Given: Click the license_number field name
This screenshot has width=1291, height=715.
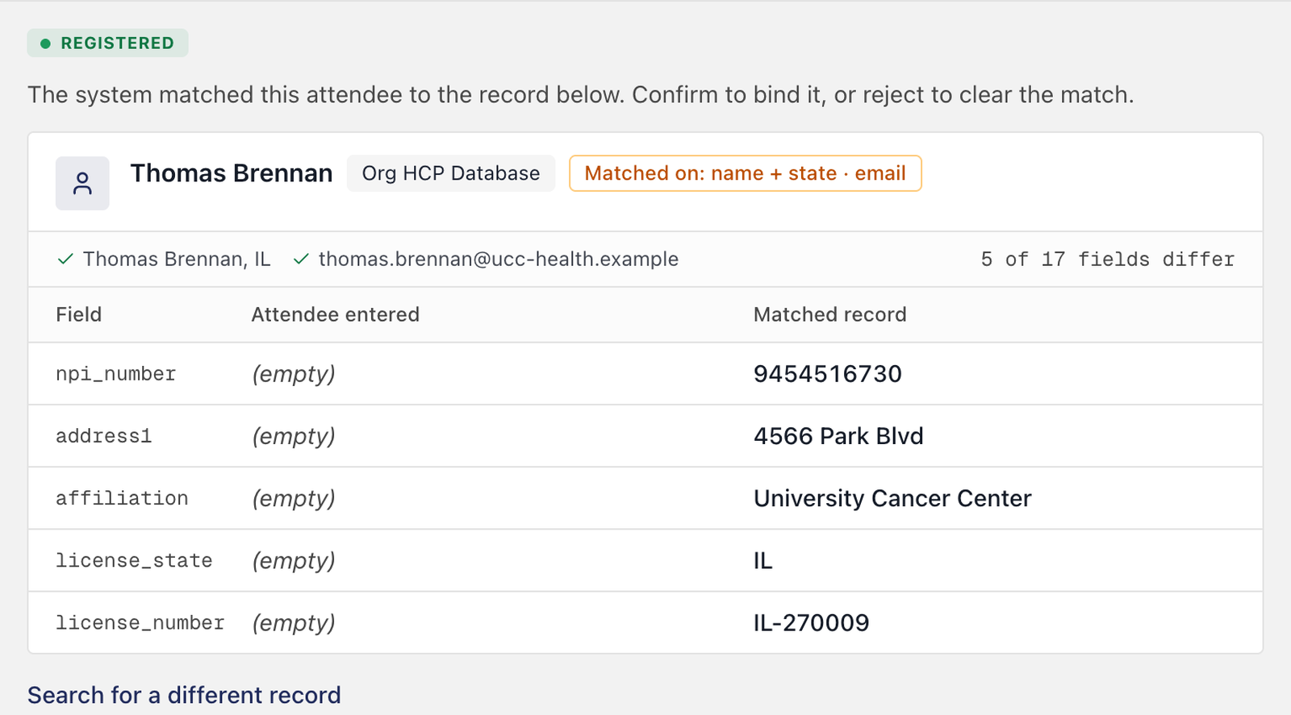Looking at the screenshot, I should pyautogui.click(x=140, y=622).
